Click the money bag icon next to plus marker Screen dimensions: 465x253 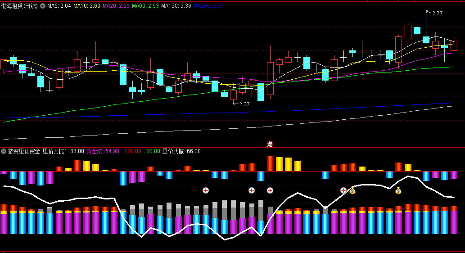(352, 191)
